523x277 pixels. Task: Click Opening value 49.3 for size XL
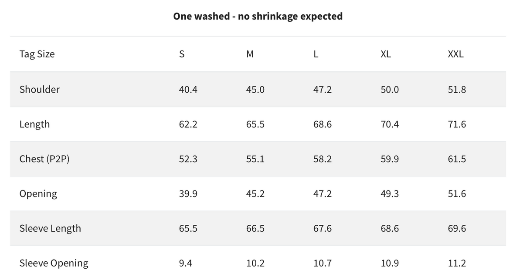(390, 194)
